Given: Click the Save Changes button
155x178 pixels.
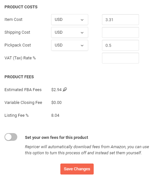Looking at the screenshot, I should pos(77,169).
